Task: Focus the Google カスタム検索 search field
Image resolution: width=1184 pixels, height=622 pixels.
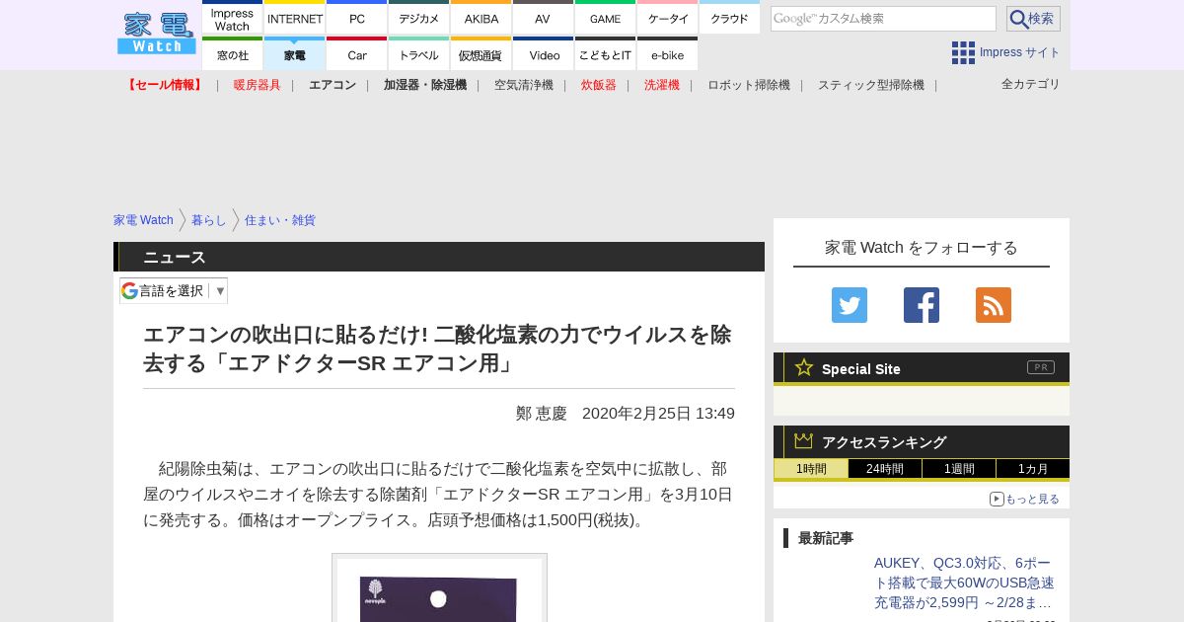Action: point(883,19)
